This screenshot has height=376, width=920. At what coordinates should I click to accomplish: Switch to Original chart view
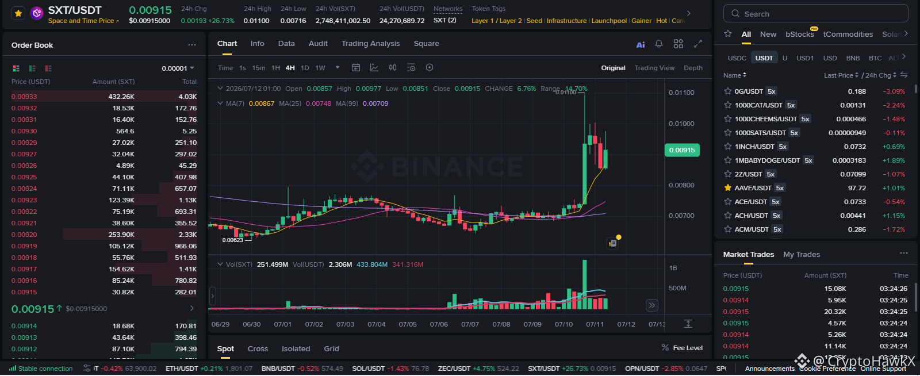coord(613,68)
